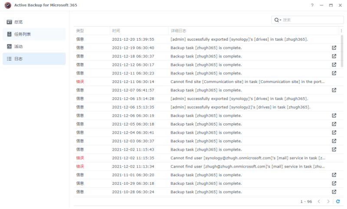Open details for 2021-12-02 11:15:43 log
This screenshot has width=347, height=209.
tap(334, 149)
